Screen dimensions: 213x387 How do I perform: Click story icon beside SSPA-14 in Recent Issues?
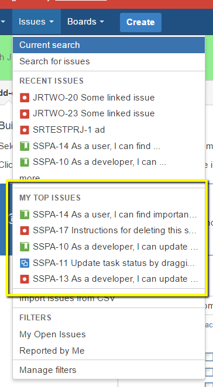pyautogui.click(x=25, y=146)
